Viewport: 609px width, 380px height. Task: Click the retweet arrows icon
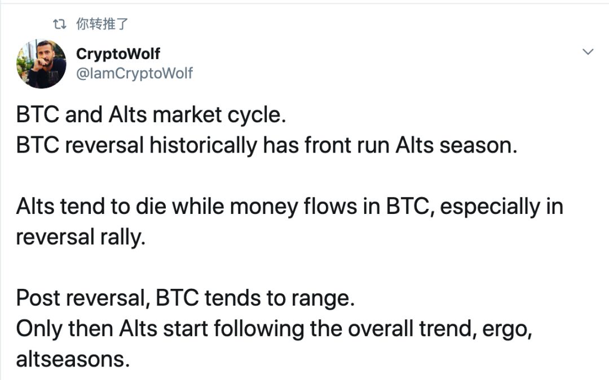(59, 24)
